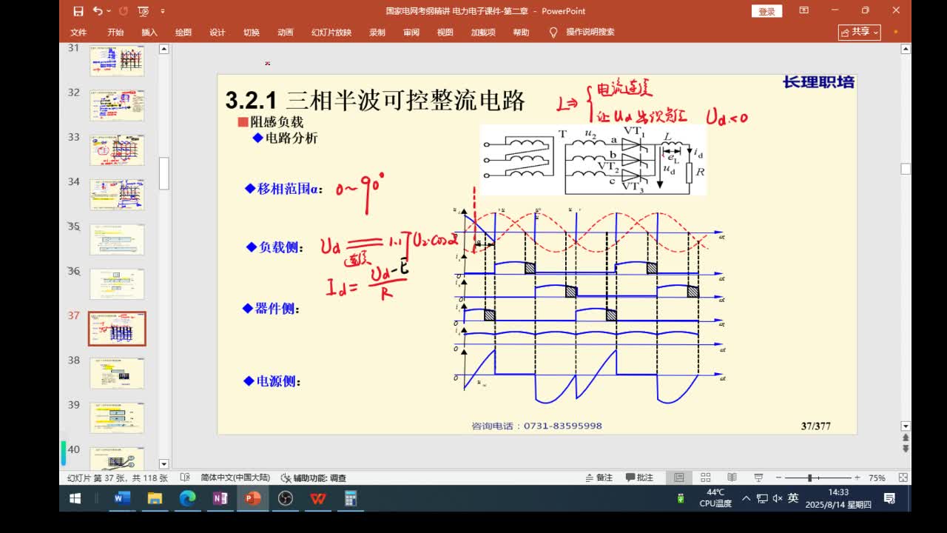The width and height of the screenshot is (947, 533).
Task: Click the slide editor scroll-up arrow
Action: pyautogui.click(x=906, y=49)
